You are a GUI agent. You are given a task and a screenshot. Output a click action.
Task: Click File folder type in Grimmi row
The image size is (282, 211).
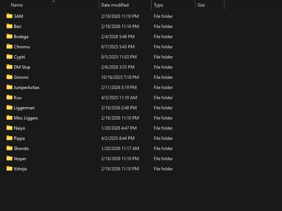point(163,77)
